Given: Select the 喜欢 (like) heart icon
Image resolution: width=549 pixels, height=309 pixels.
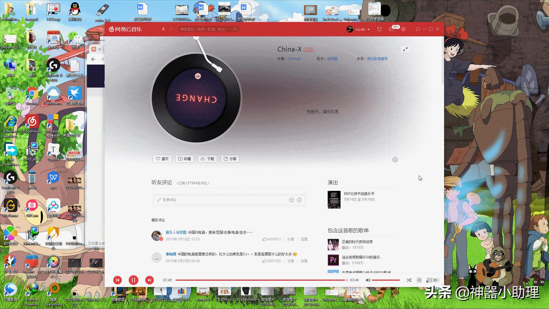Looking at the screenshot, I should [x=162, y=159].
